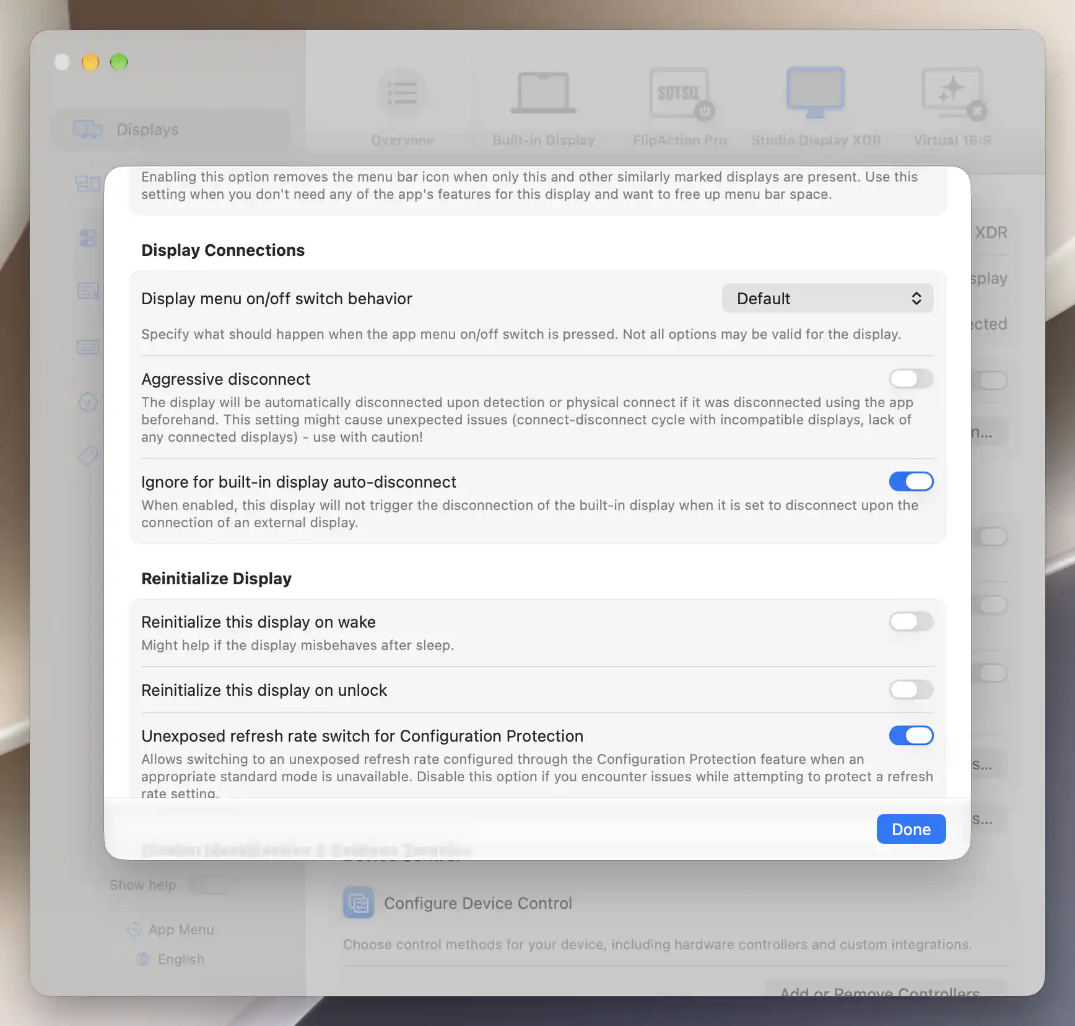1075x1026 pixels.
Task: Enable the Aggressive disconnect switch
Action: 911,379
